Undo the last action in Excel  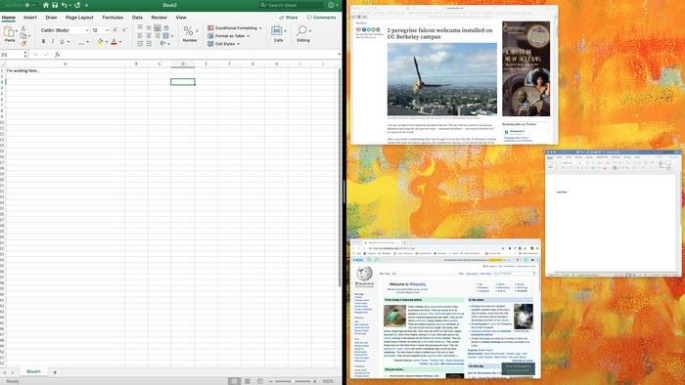coord(65,5)
